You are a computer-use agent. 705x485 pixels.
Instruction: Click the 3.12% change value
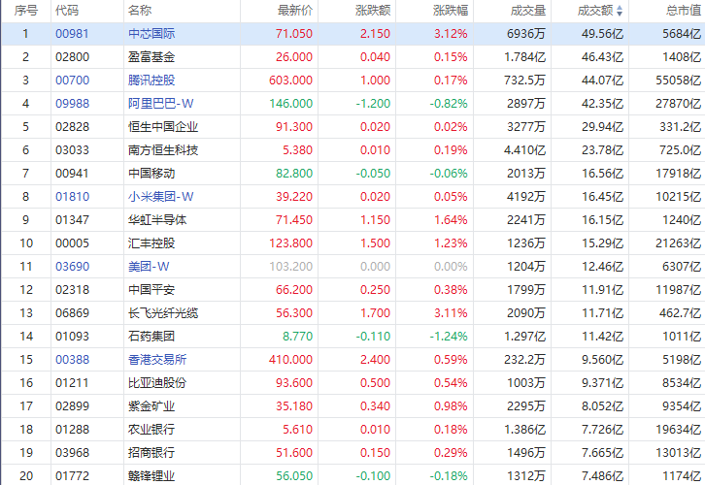point(451,34)
